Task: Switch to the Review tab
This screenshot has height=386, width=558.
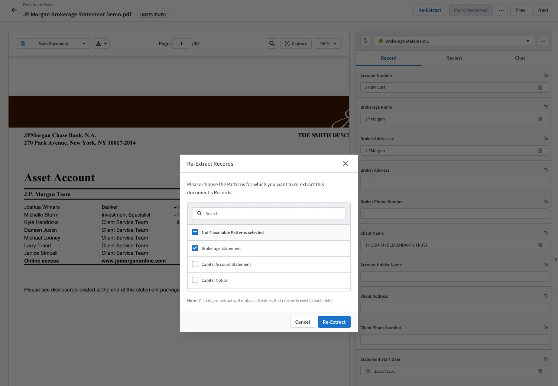Action: [x=454, y=58]
